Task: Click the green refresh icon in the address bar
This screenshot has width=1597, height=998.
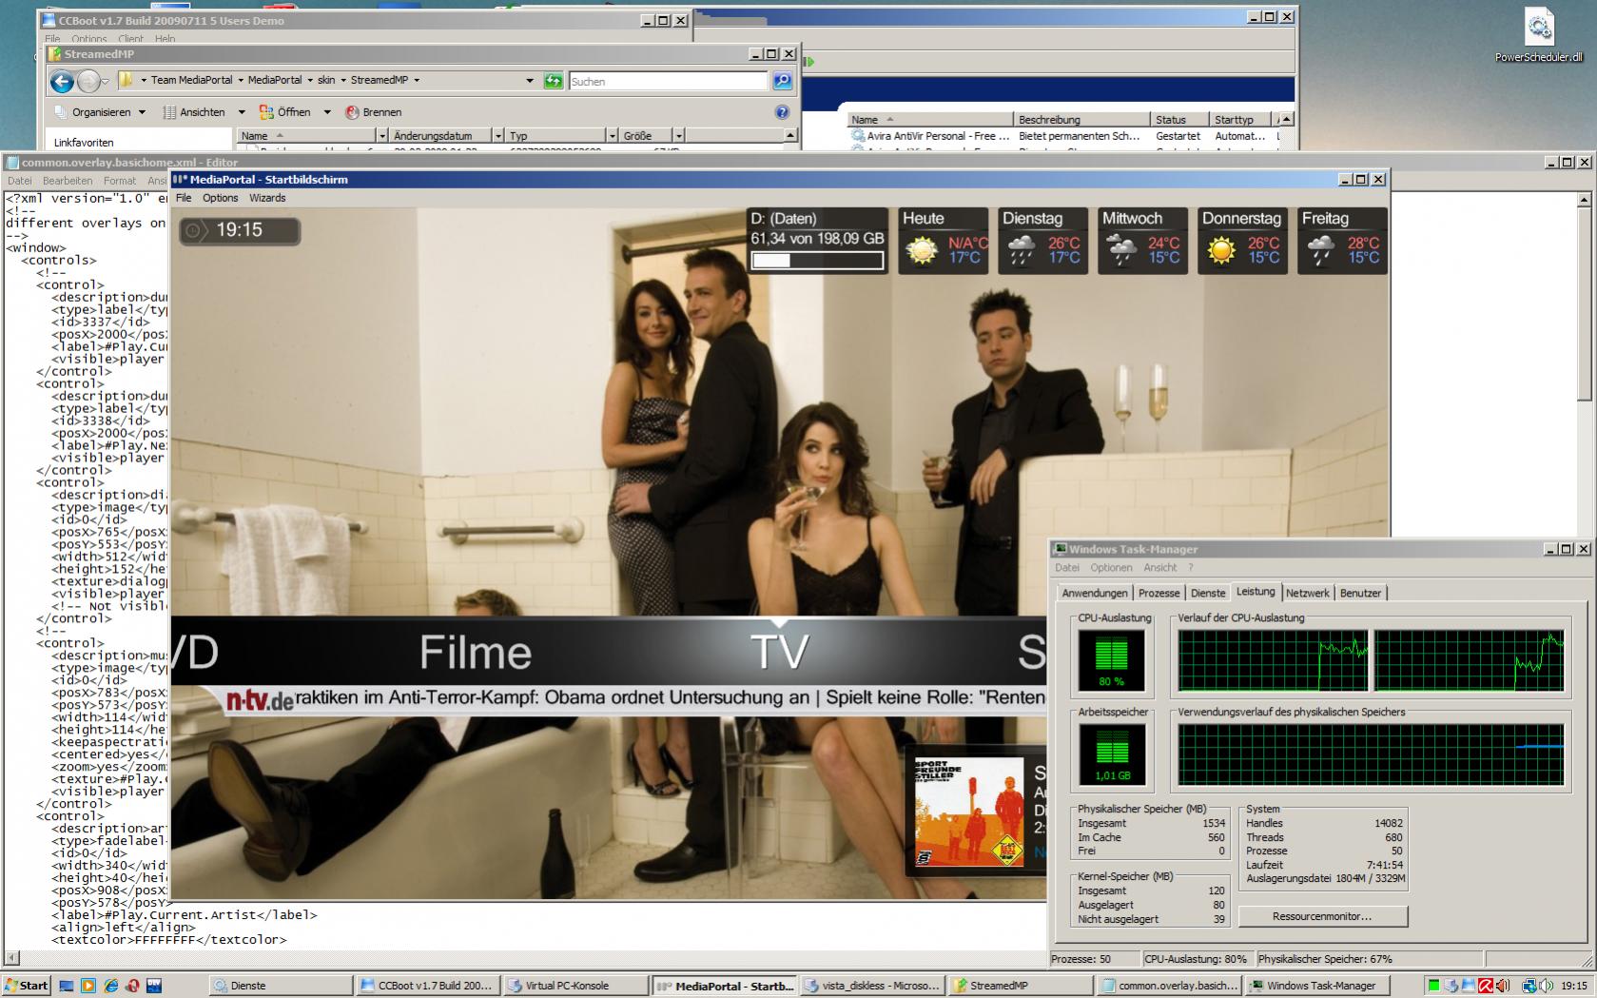Action: pos(553,81)
